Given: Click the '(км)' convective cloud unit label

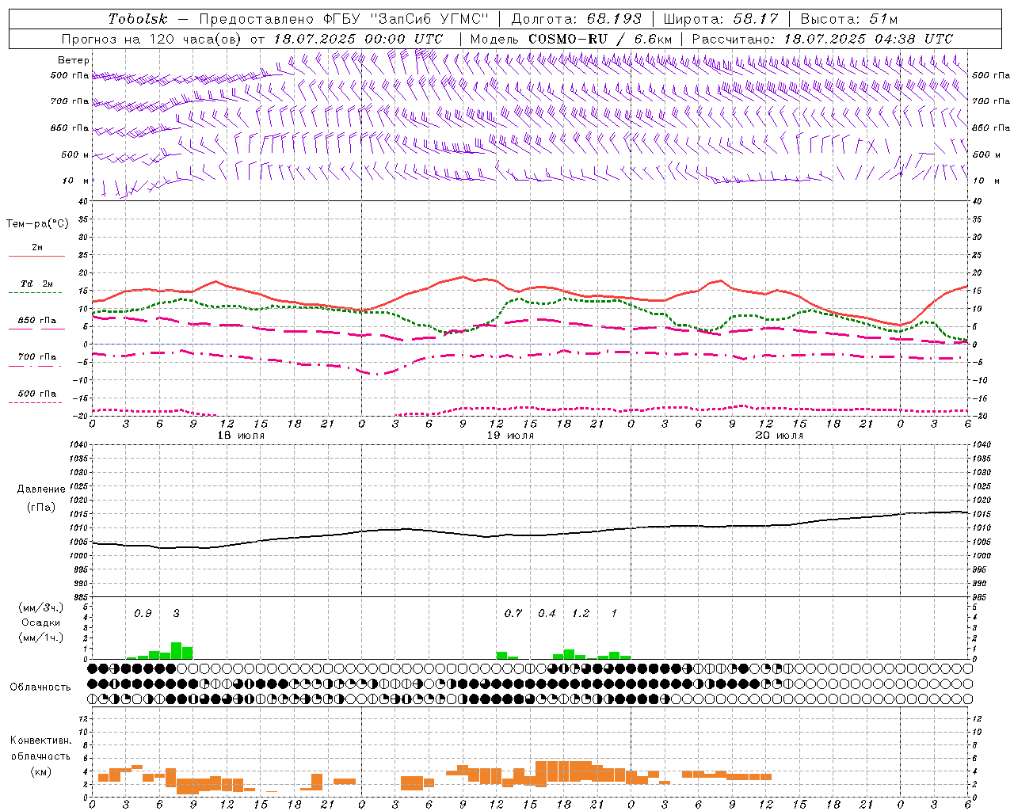Looking at the screenshot, I should tap(40, 771).
